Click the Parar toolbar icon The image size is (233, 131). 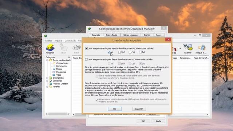(76, 48)
